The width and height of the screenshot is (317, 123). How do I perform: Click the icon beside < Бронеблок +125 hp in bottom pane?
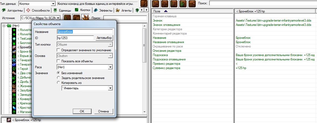click(x=9, y=120)
